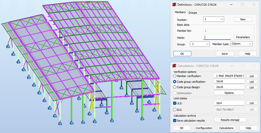Minimize the Definitions dialog
The image size is (261, 133).
coord(231,5)
